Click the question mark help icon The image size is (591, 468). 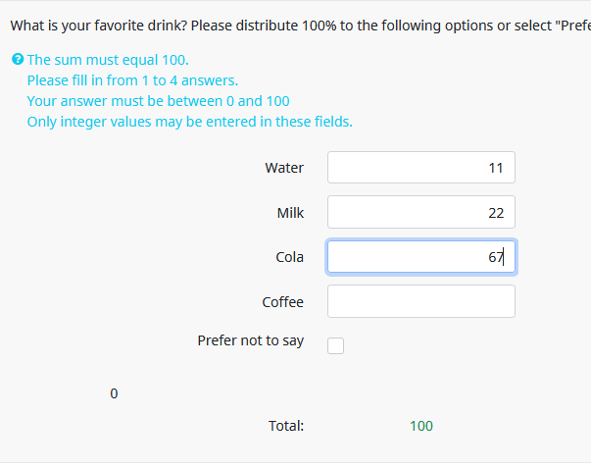tap(18, 60)
